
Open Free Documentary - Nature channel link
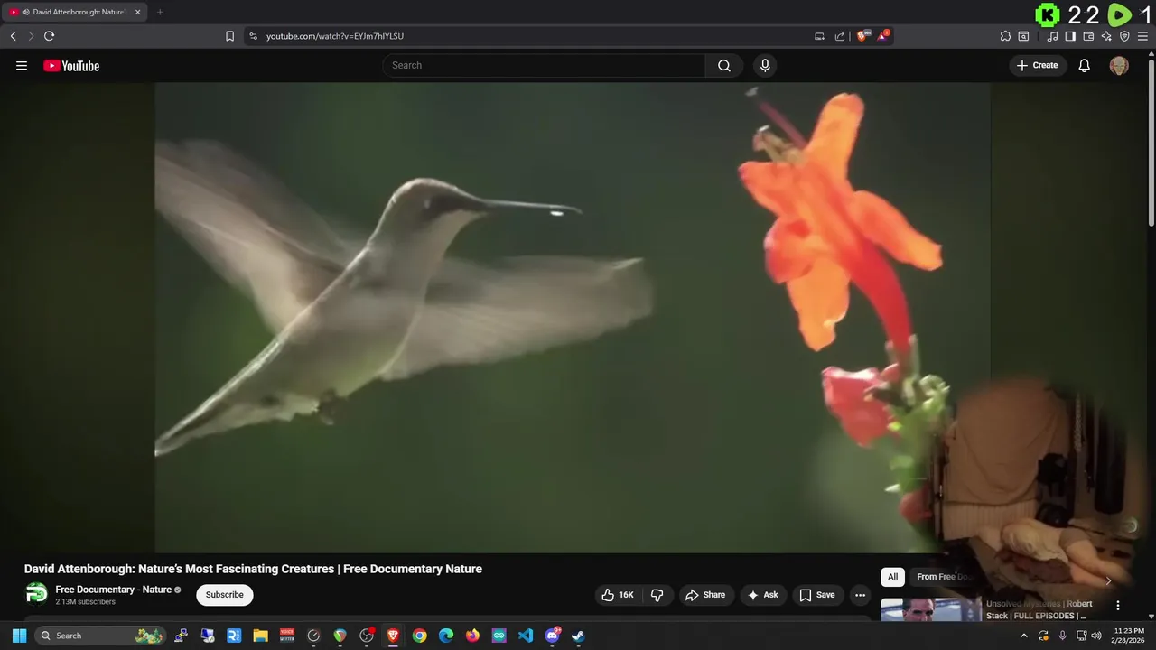tap(114, 590)
